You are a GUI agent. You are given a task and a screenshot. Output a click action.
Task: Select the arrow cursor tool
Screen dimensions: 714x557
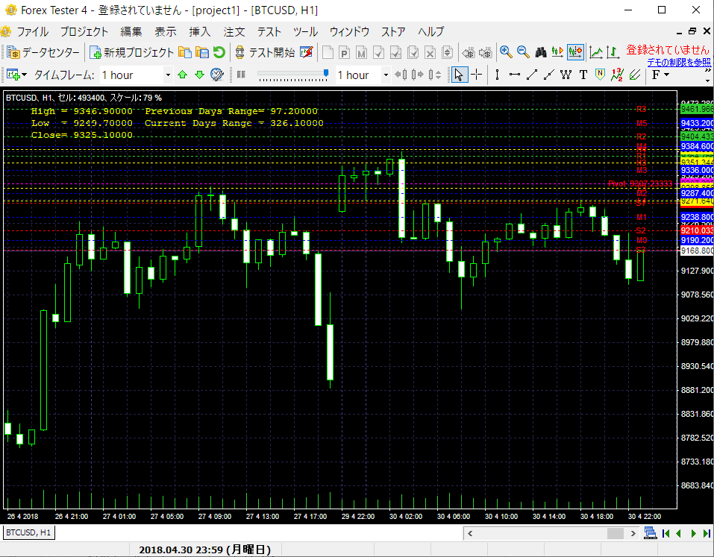pos(459,75)
